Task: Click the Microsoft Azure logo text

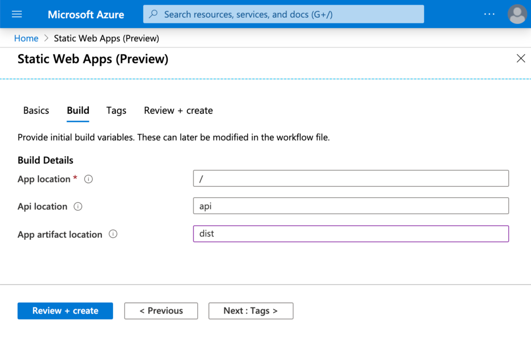Action: [86, 15]
